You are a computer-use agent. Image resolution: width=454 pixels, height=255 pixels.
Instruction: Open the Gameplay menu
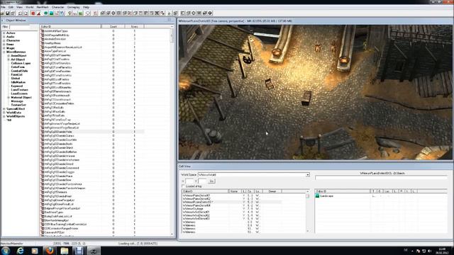(74, 7)
